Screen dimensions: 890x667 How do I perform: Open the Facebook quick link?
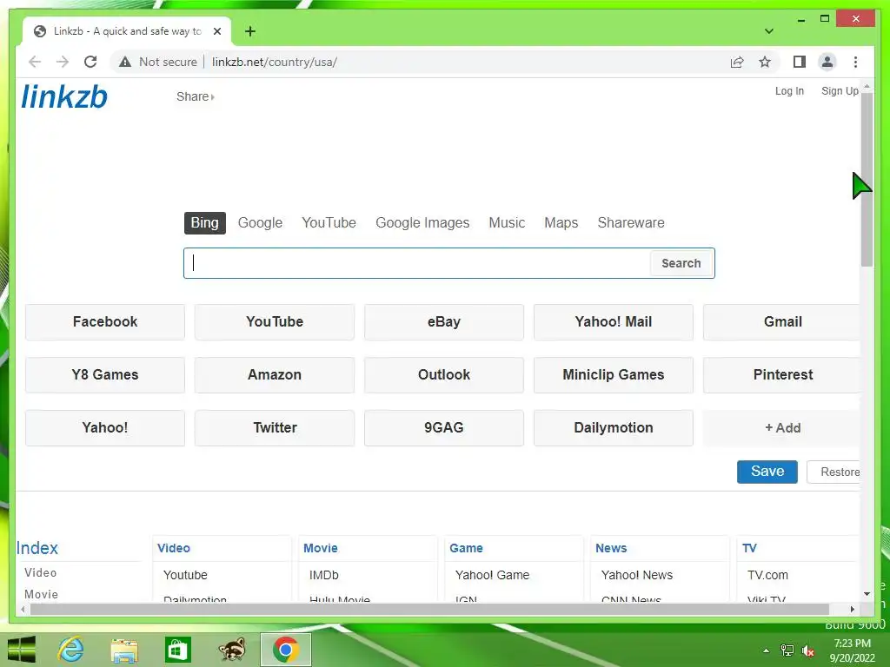click(x=105, y=321)
